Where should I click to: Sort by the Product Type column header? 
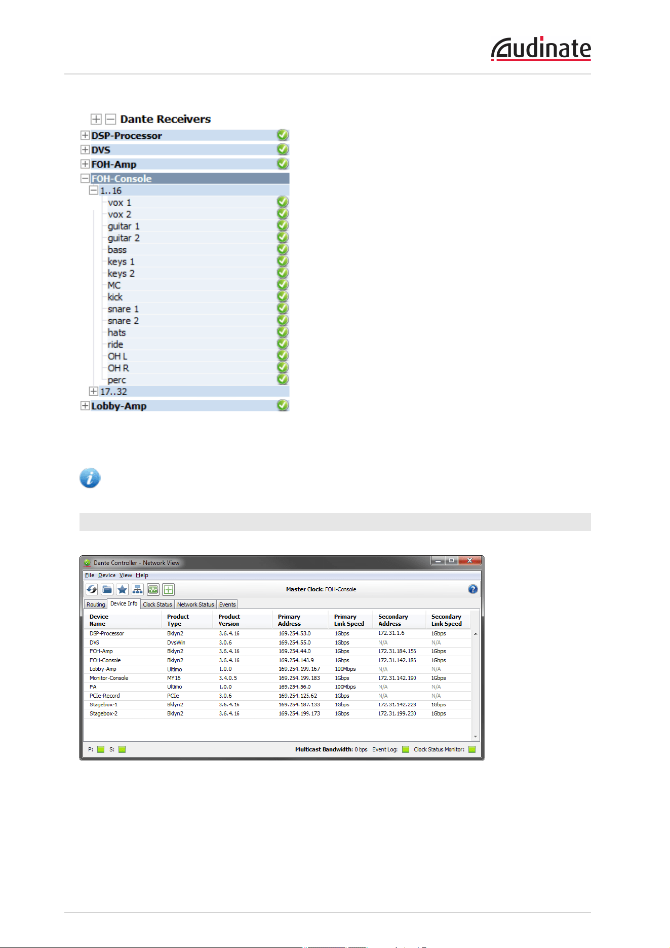[187, 620]
